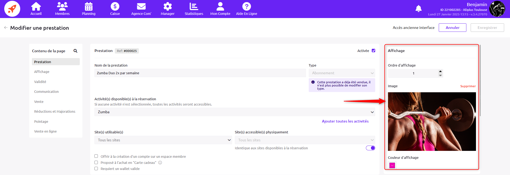Jump to the Vente en ligne section
The width and height of the screenshot is (510, 175).
(x=45, y=131)
